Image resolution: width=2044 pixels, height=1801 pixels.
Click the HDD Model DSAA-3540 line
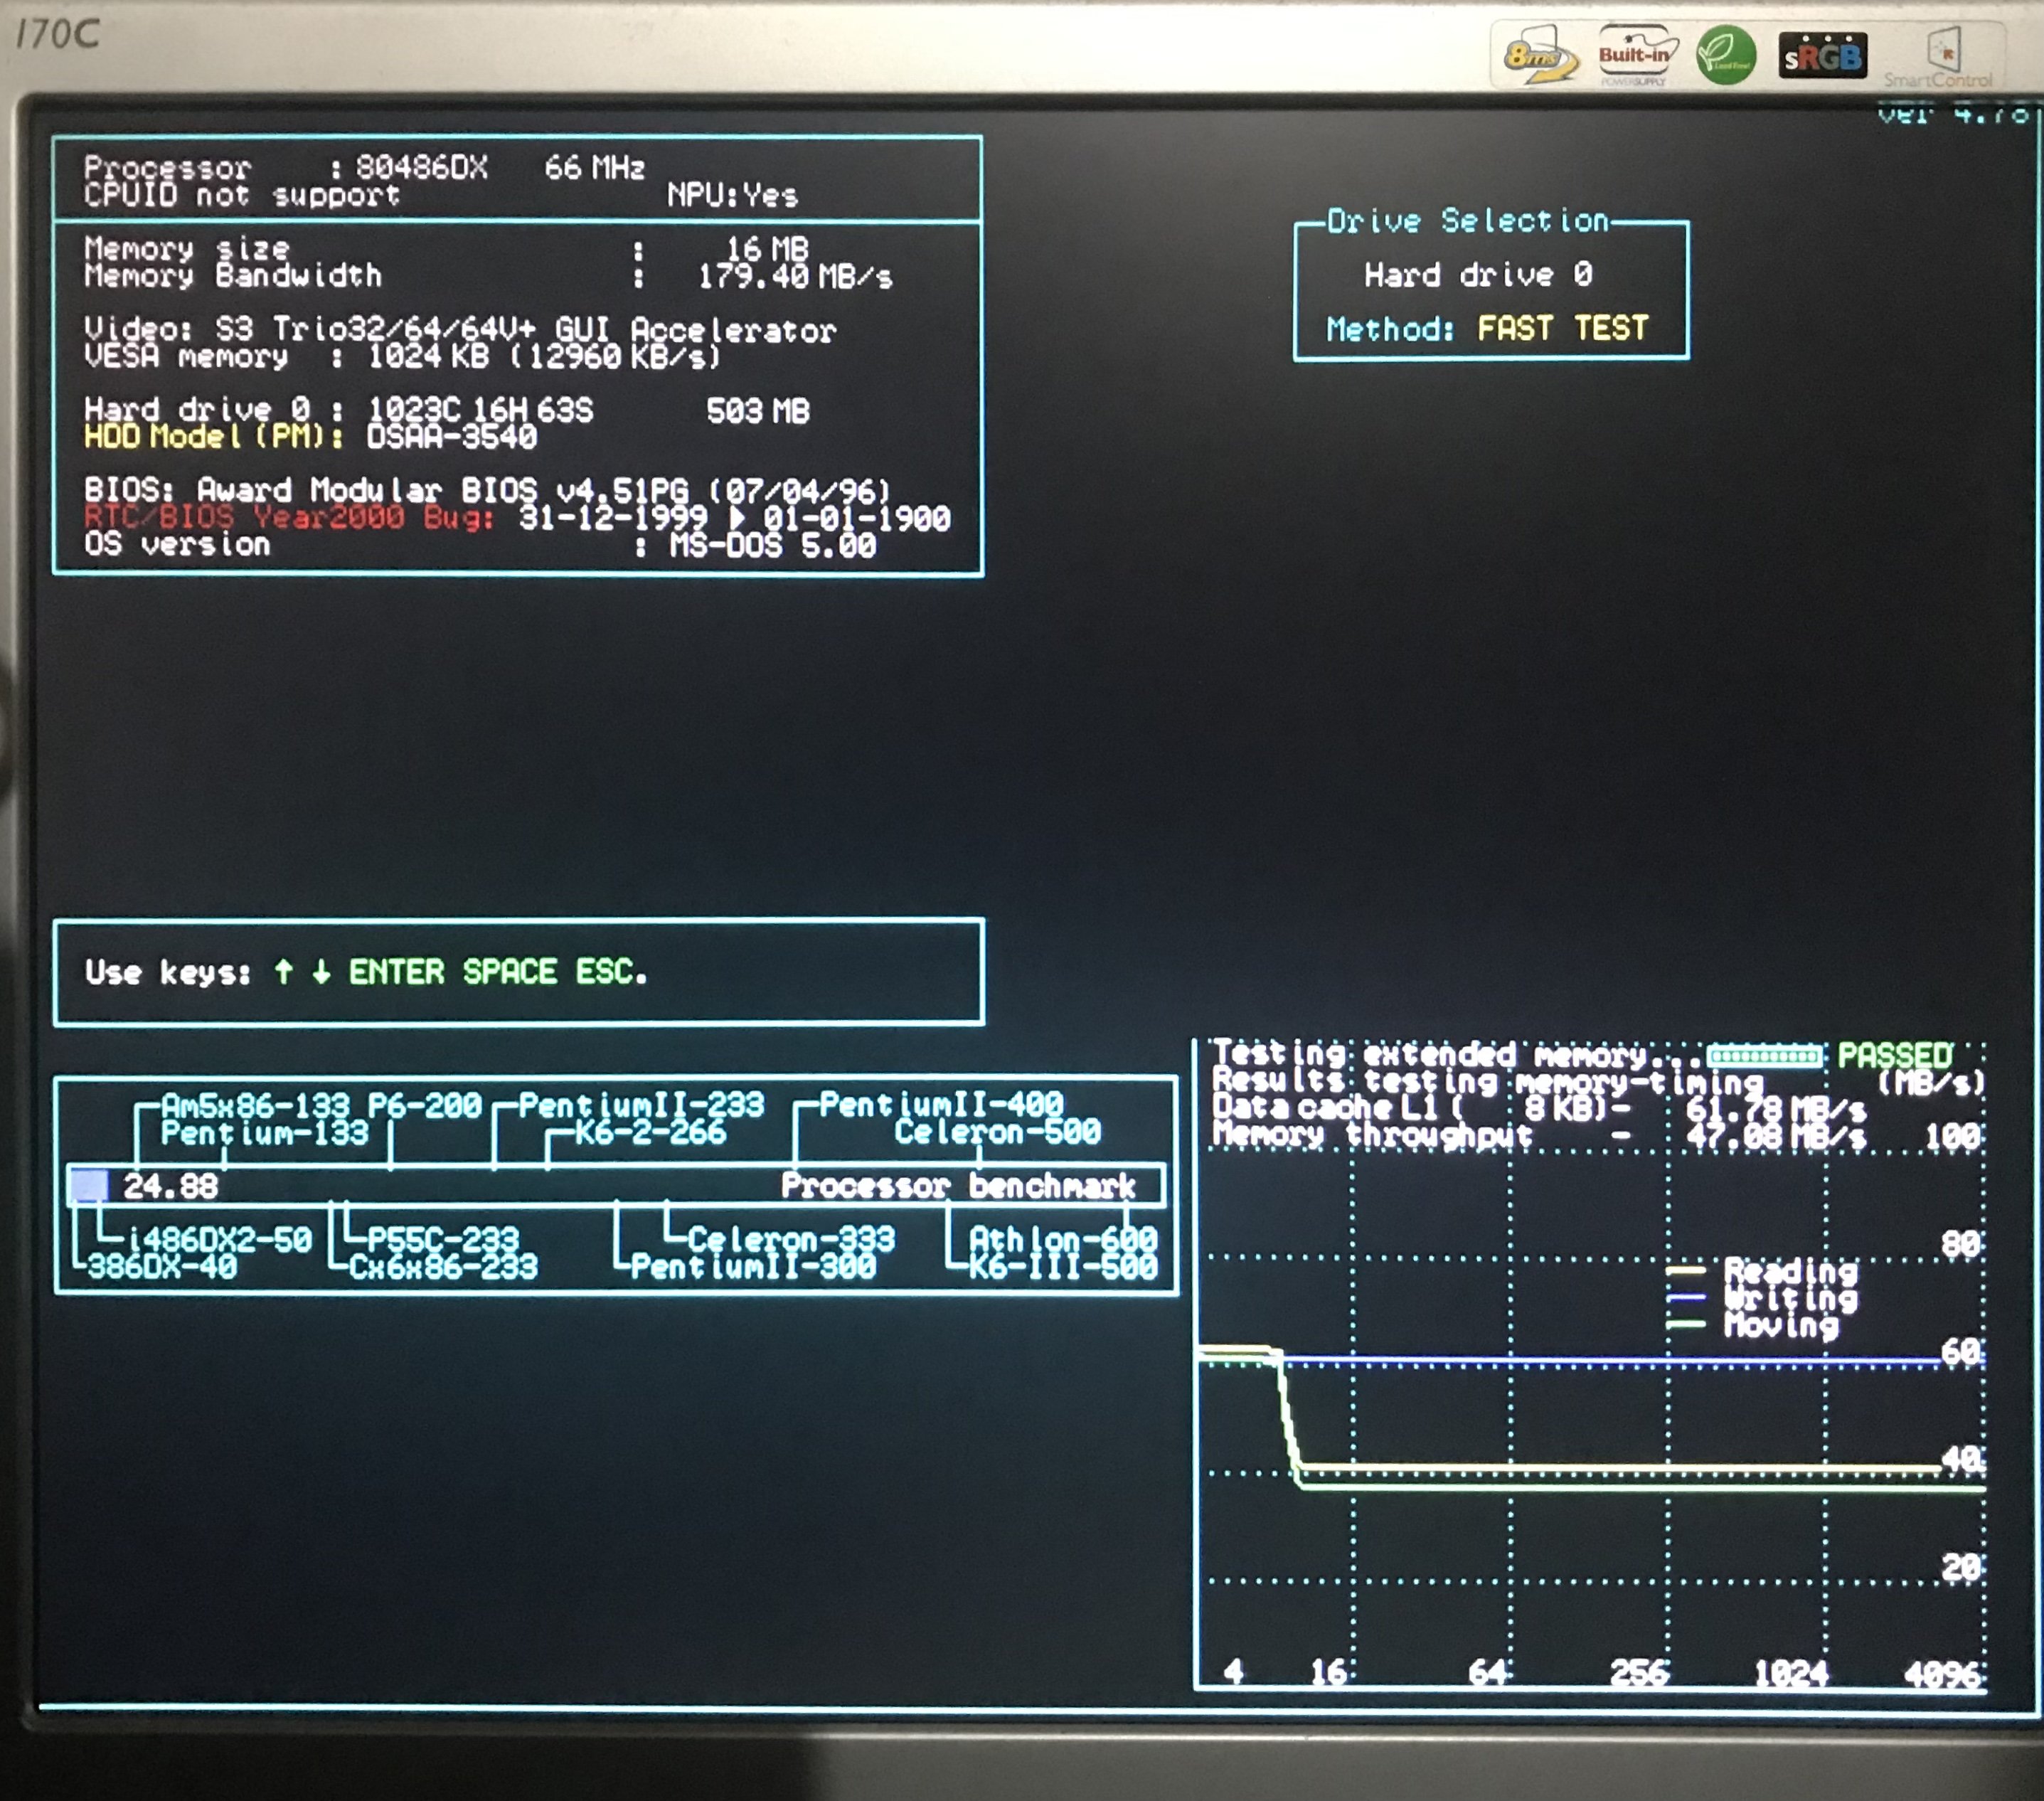(x=310, y=437)
